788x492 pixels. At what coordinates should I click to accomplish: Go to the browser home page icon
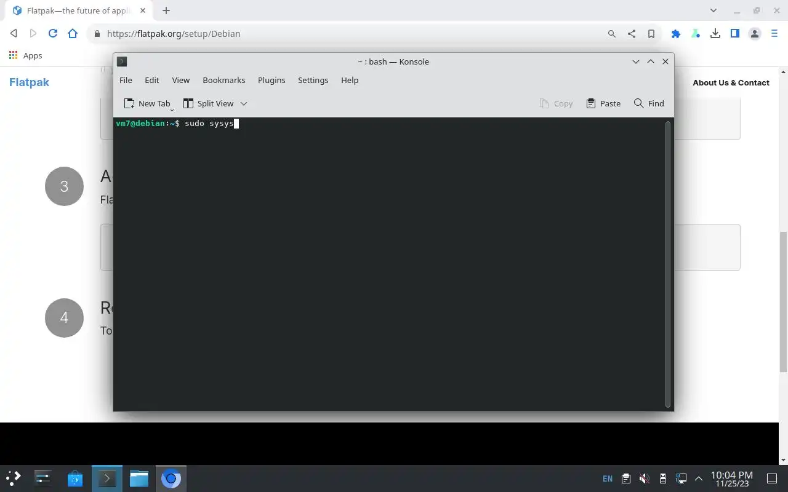point(73,34)
